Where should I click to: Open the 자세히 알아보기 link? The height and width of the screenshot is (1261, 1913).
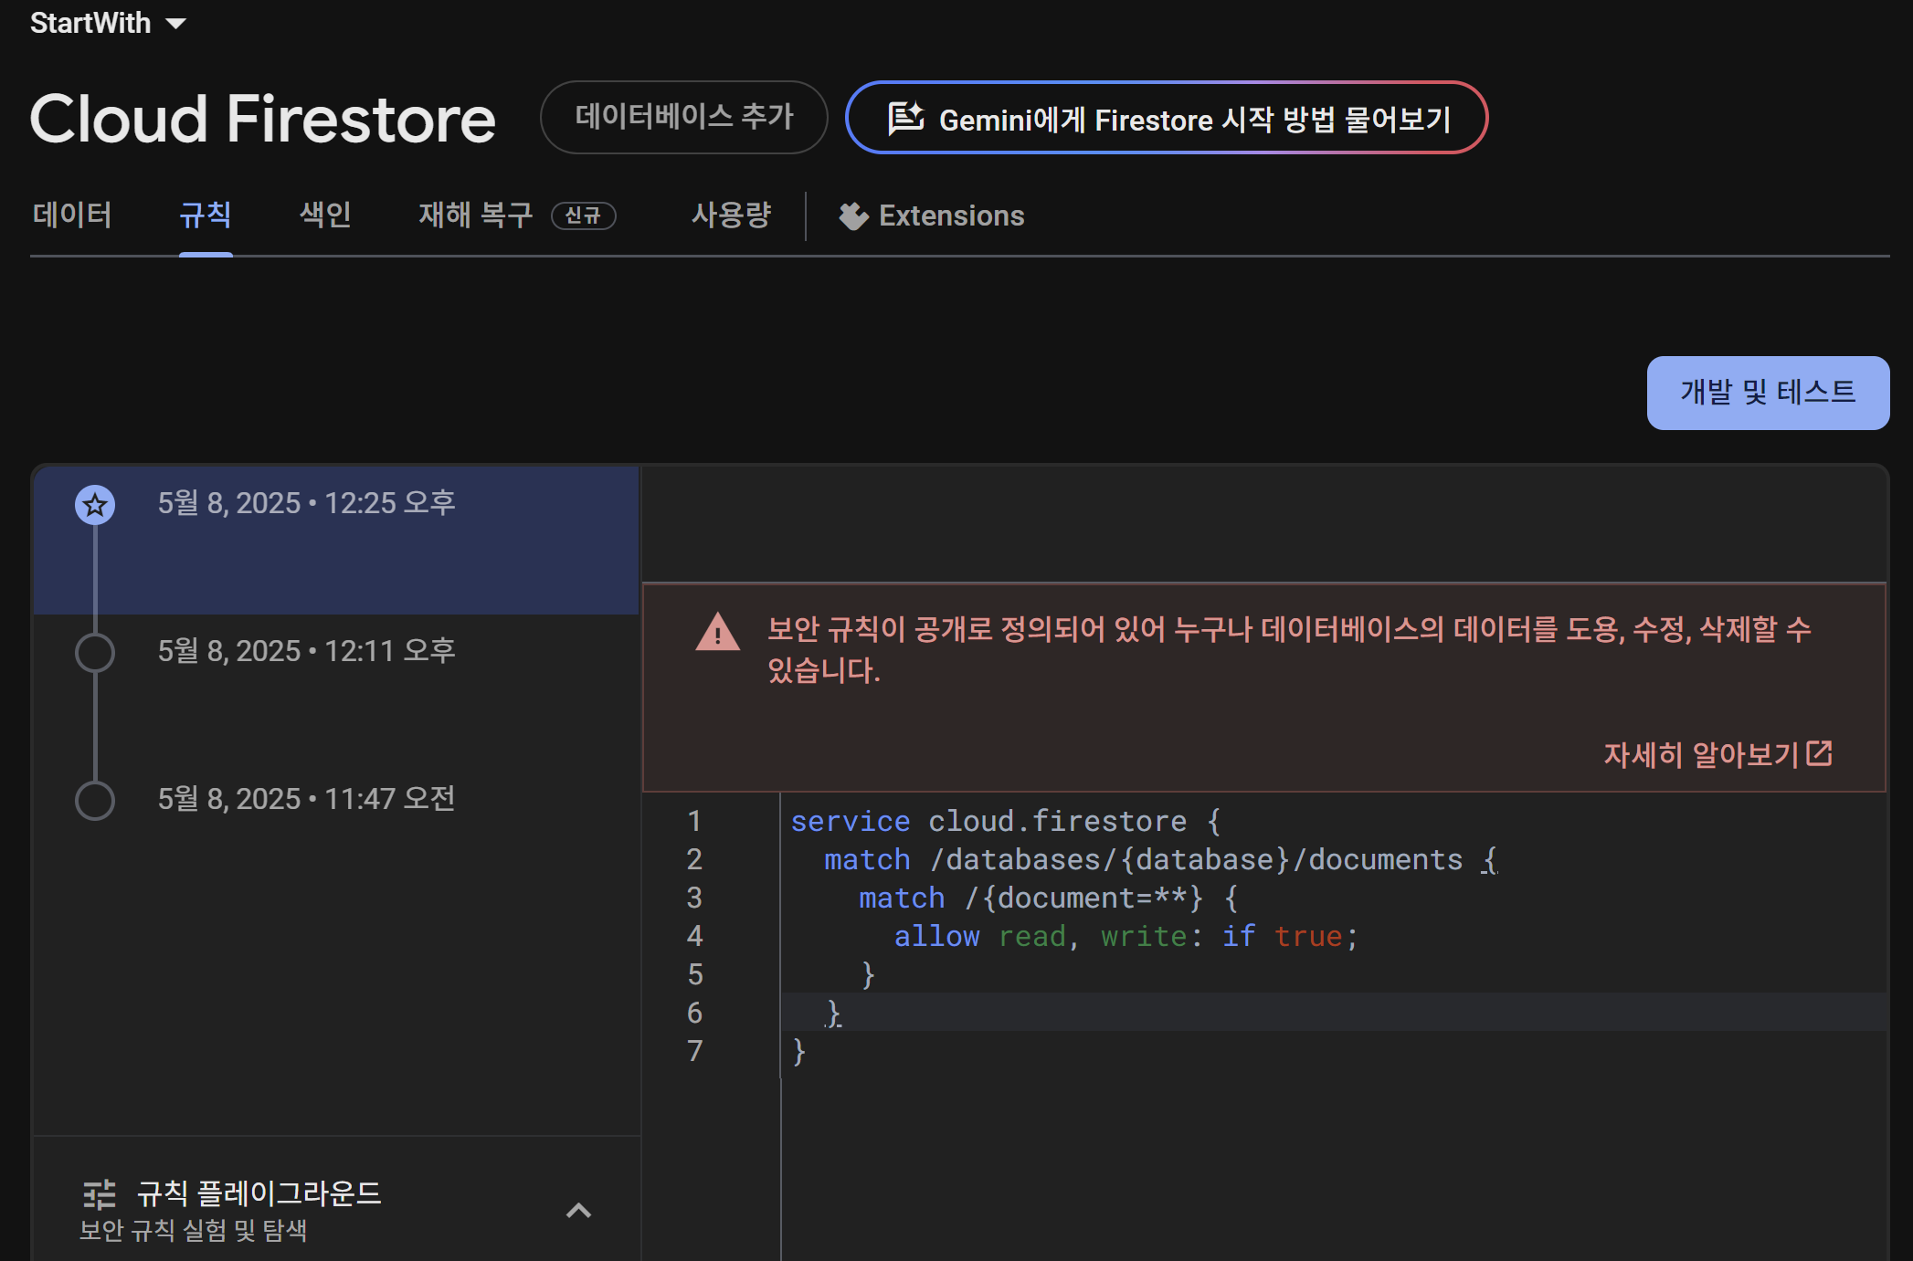[x=1699, y=754]
